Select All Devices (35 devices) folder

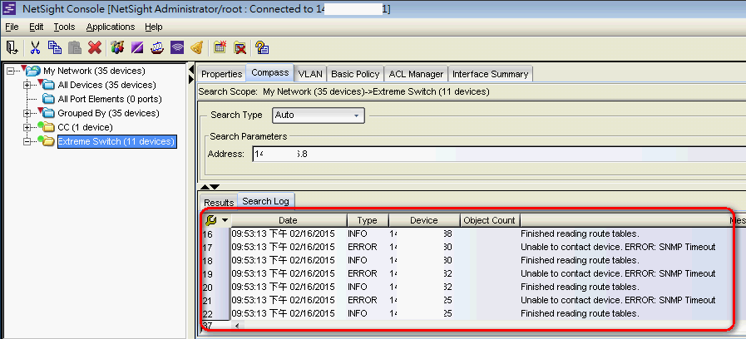pyautogui.click(x=106, y=85)
